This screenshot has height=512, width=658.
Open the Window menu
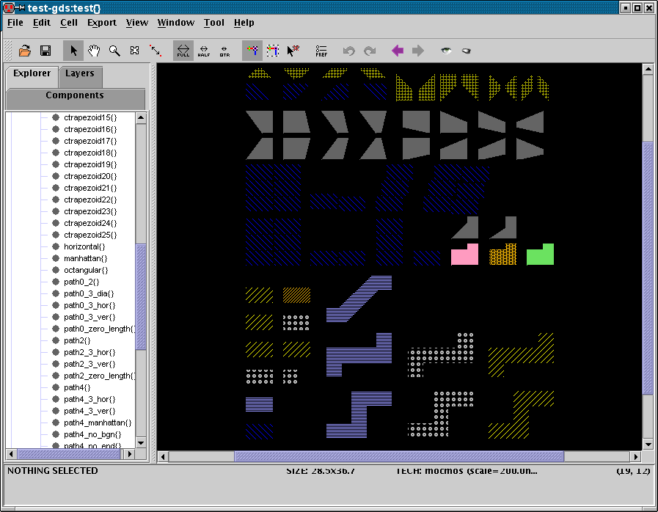point(176,23)
